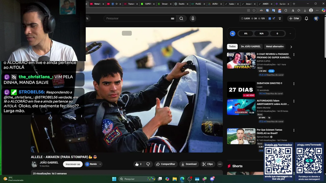Switch to the Dashboard browser tab
Viewport: 326px width, 183px height.
181,4
